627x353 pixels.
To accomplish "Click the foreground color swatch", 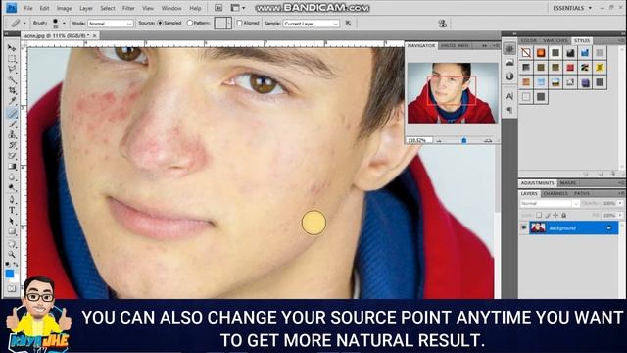I will pyautogui.click(x=9, y=274).
